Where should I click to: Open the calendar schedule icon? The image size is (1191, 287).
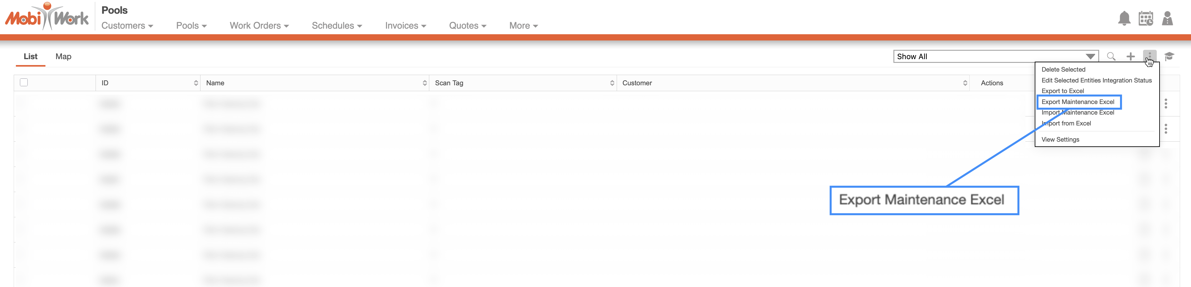1146,18
